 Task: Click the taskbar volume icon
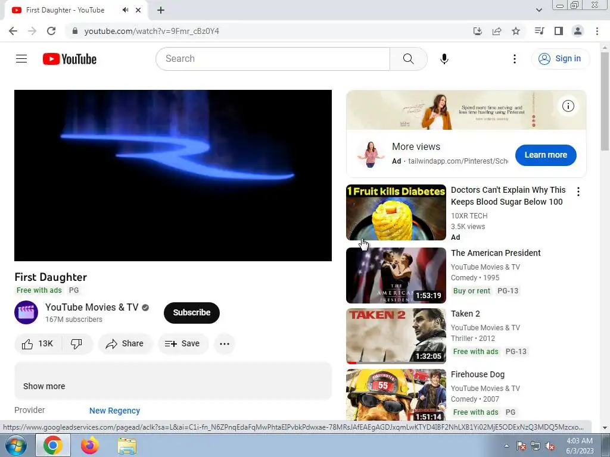550,446
